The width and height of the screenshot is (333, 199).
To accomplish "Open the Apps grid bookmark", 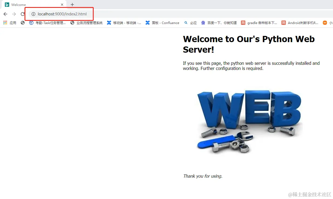I will click(10, 23).
